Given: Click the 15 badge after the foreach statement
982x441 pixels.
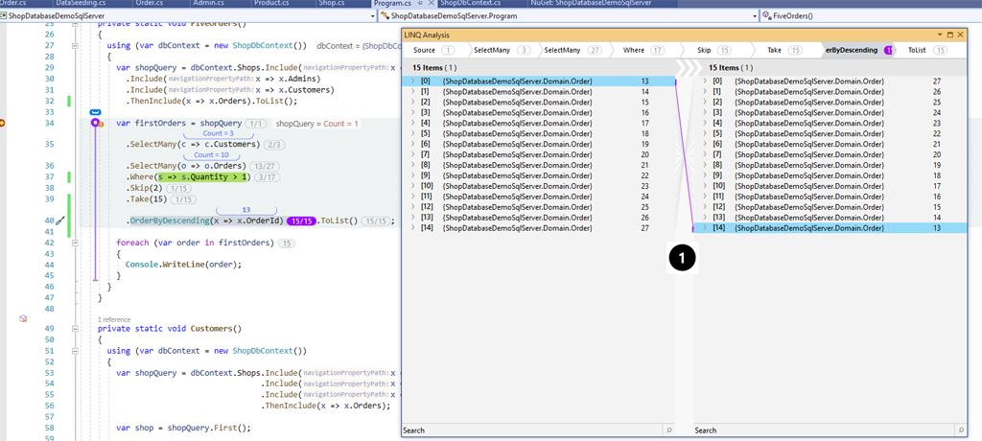Looking at the screenshot, I should click(286, 244).
